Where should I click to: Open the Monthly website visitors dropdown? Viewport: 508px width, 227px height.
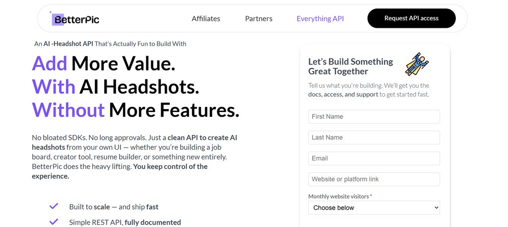coord(374,208)
